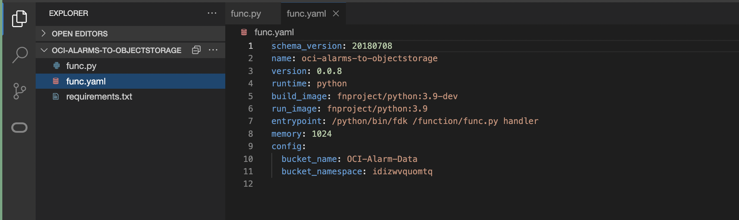The height and width of the screenshot is (220, 739).
Task: Click line number 9 in the gutter
Action: pos(250,146)
